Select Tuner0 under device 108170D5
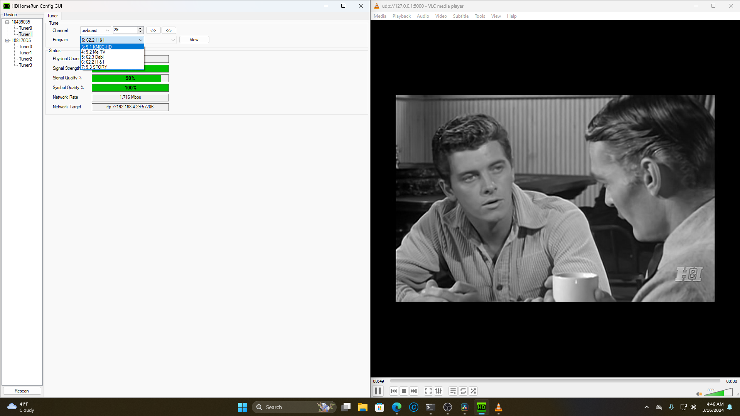 tap(25, 47)
